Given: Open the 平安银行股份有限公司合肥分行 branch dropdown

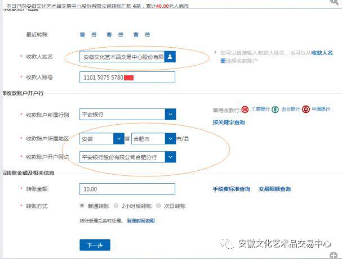Looking at the screenshot, I should point(170,157).
